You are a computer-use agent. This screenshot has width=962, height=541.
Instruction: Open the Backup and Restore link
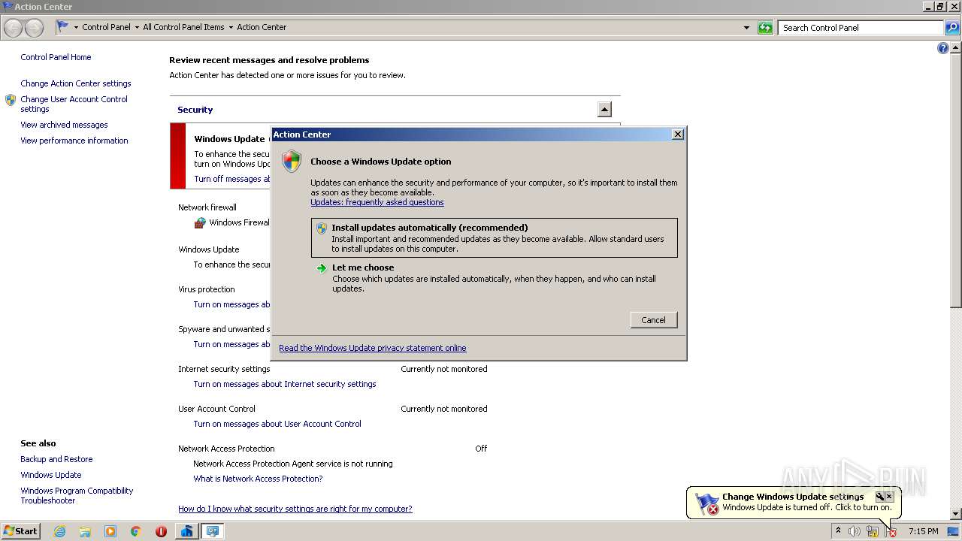(x=56, y=459)
